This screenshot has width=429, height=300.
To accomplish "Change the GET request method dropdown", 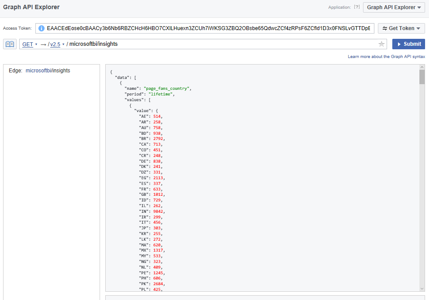I will (x=30, y=44).
